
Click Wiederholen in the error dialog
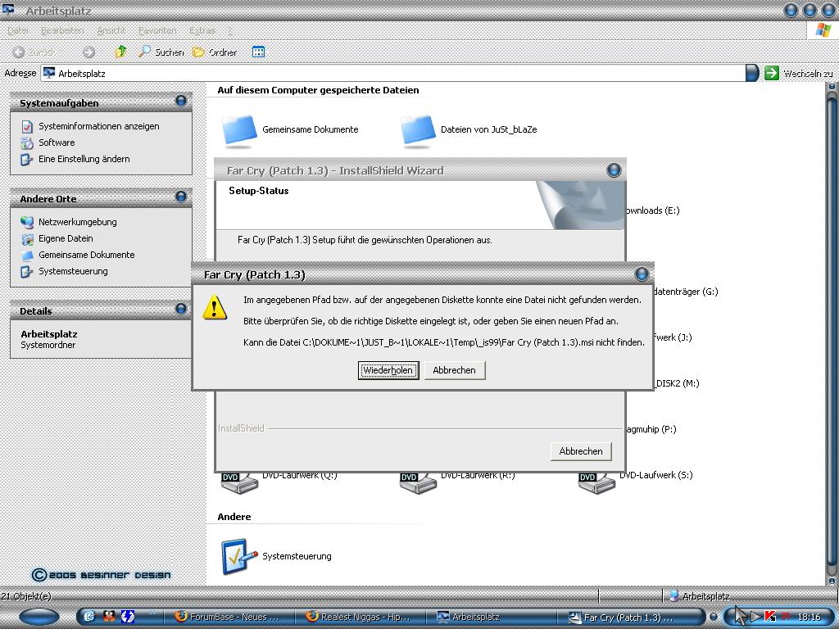coord(388,370)
